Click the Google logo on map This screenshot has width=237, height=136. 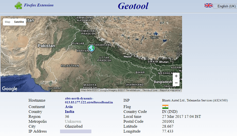[10, 89]
